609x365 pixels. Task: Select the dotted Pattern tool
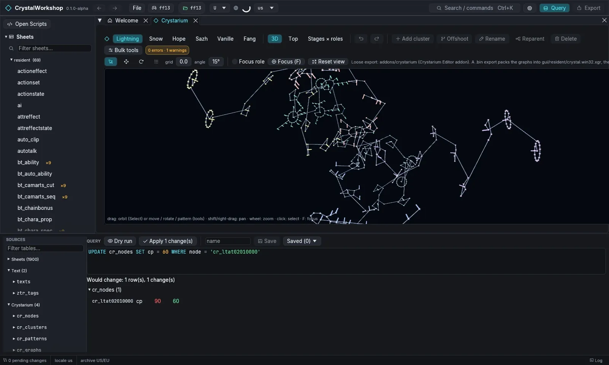156,62
